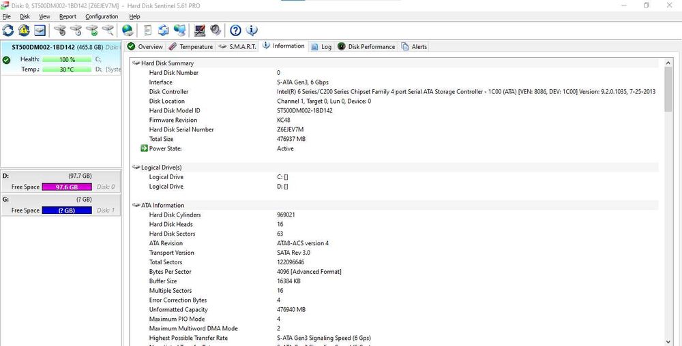This screenshot has height=346, width=682.
Task: Open the File menu
Action: (x=7, y=16)
